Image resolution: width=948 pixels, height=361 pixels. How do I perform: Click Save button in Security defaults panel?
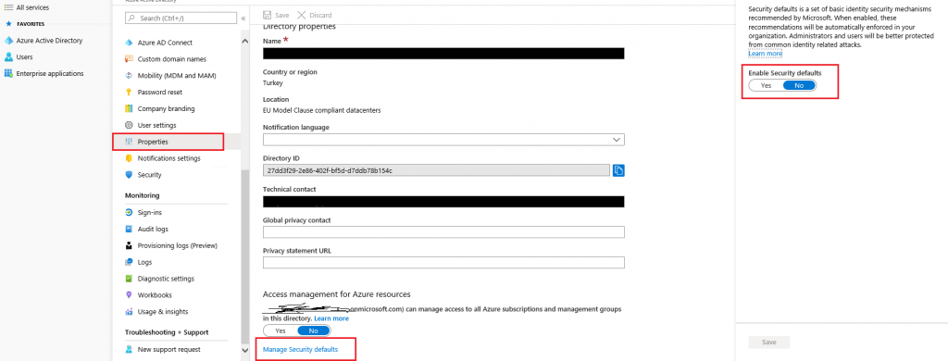[769, 342]
